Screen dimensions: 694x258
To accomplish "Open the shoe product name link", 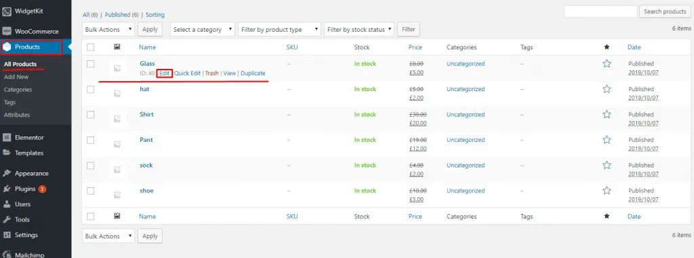I will coord(146,190).
